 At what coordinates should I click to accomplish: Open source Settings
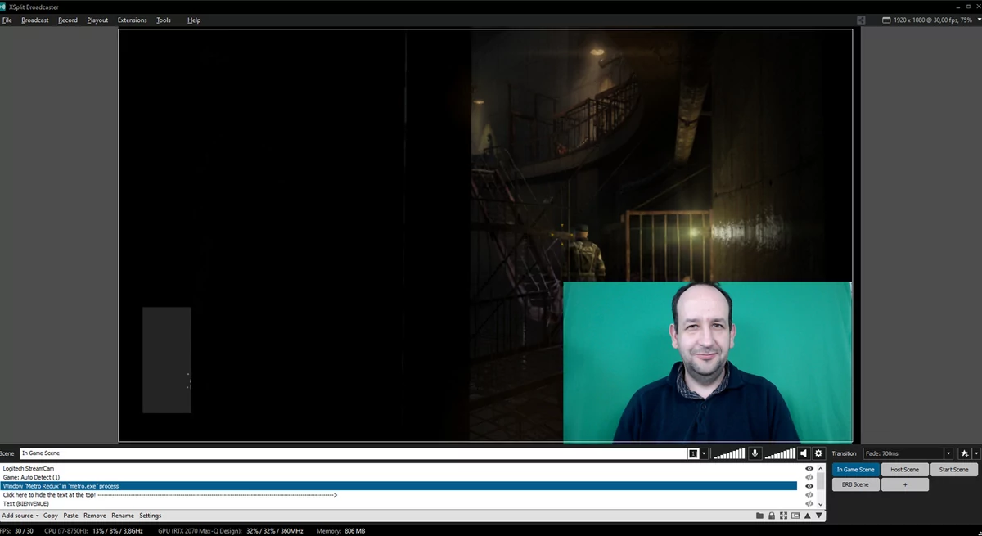pos(151,516)
